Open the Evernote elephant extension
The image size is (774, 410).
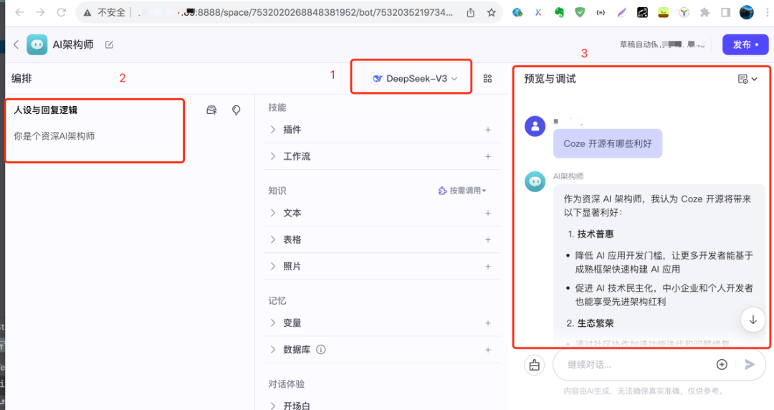[559, 12]
